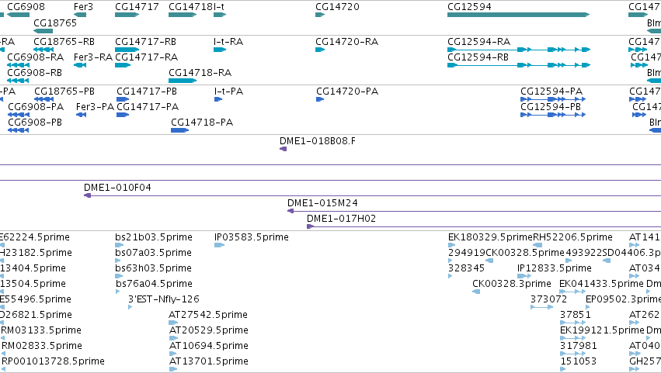
Task: Click the DME1-017H02 clone label
Action: pyautogui.click(x=341, y=219)
